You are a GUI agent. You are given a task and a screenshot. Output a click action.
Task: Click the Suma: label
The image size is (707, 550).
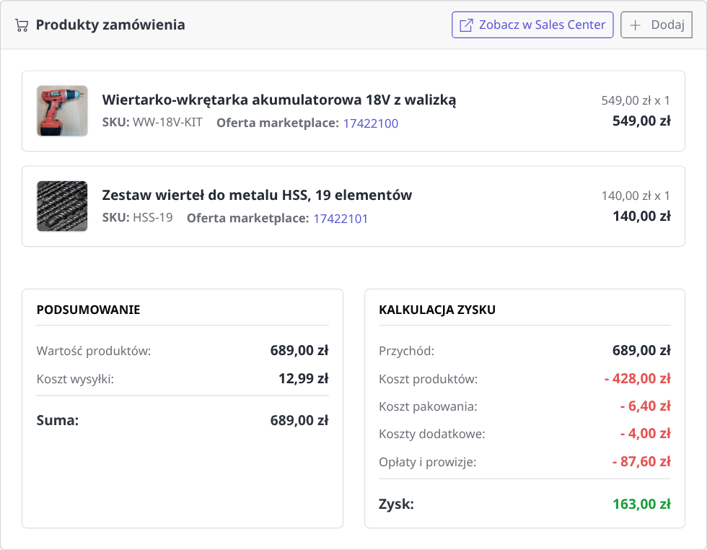58,421
